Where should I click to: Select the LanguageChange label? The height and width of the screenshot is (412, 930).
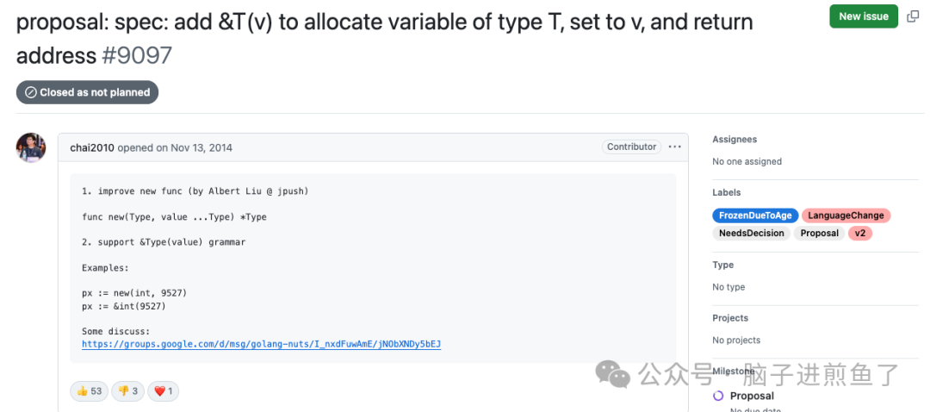(846, 215)
